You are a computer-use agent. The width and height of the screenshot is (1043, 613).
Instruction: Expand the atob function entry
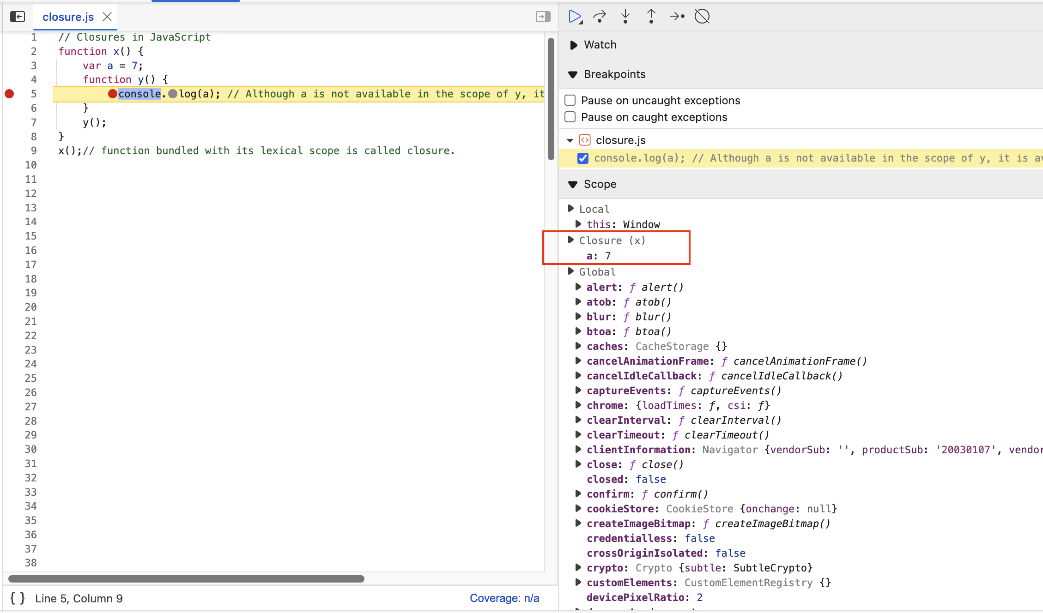tap(578, 301)
